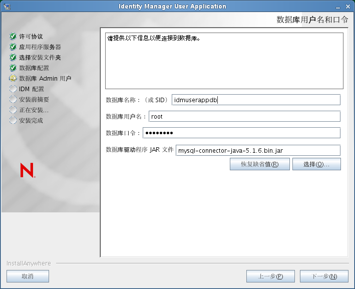Click the 应用程序服务器 step label

[40, 47]
